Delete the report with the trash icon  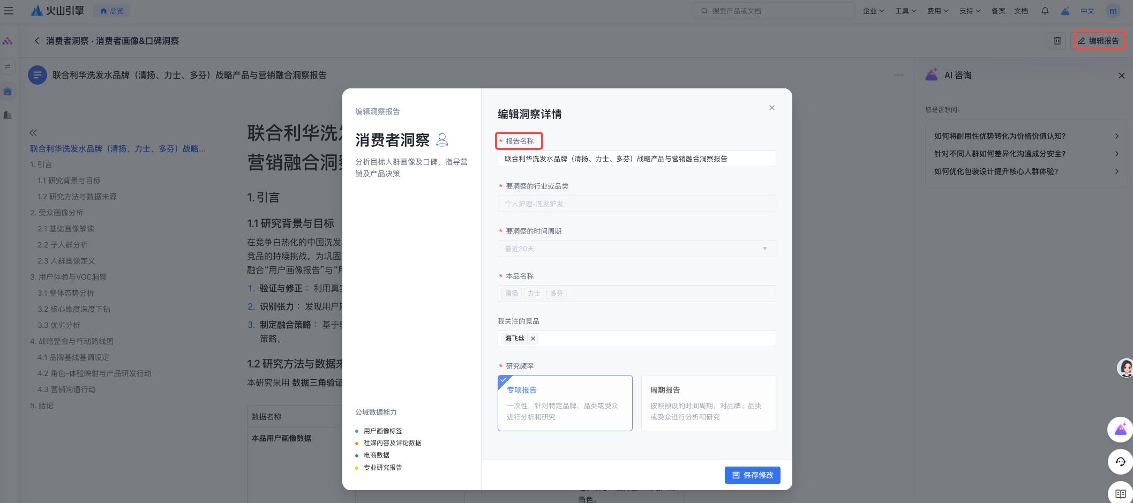(1057, 41)
